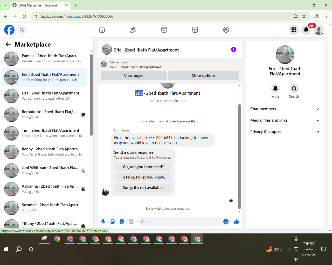Send quick reply 'Sorry, it's not available.'
332x265 pixels.
click(143, 188)
